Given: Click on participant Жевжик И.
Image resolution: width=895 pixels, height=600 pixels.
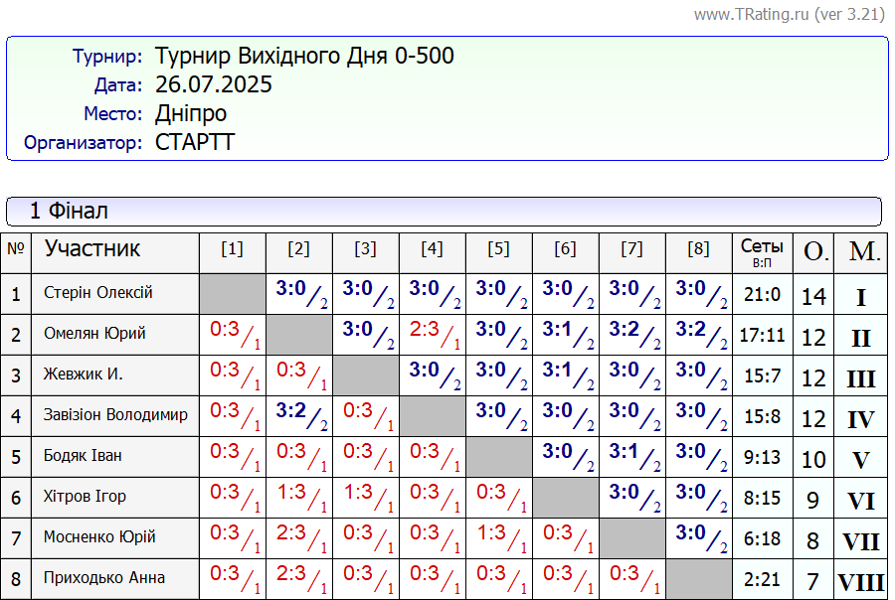Looking at the screenshot, I should pyautogui.click(x=84, y=375).
